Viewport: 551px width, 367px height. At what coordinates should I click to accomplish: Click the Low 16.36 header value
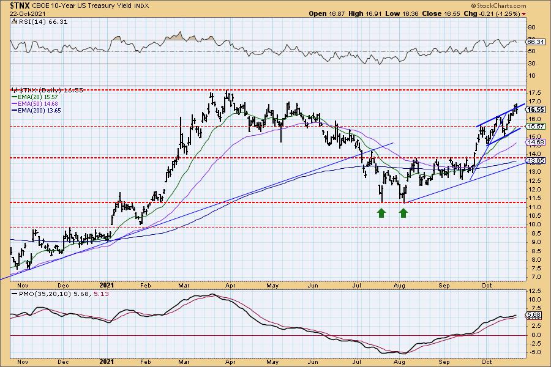(x=402, y=13)
